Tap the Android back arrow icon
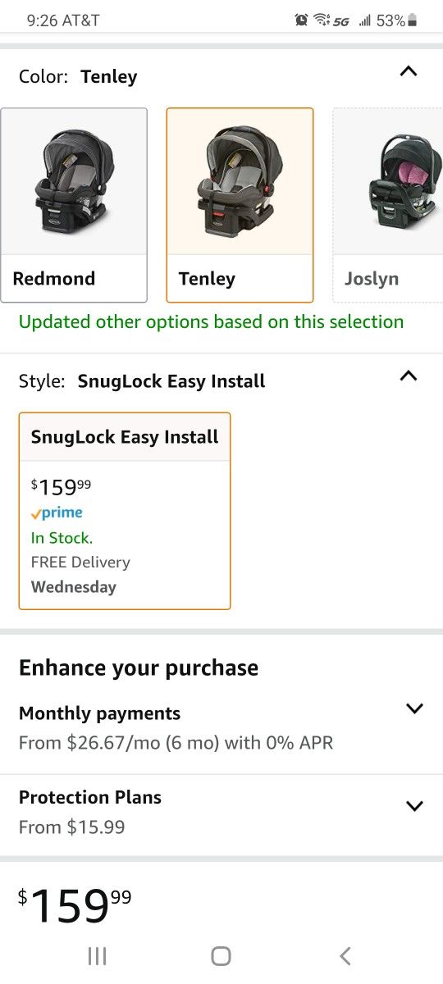This screenshot has width=443, height=984. pyautogui.click(x=345, y=955)
